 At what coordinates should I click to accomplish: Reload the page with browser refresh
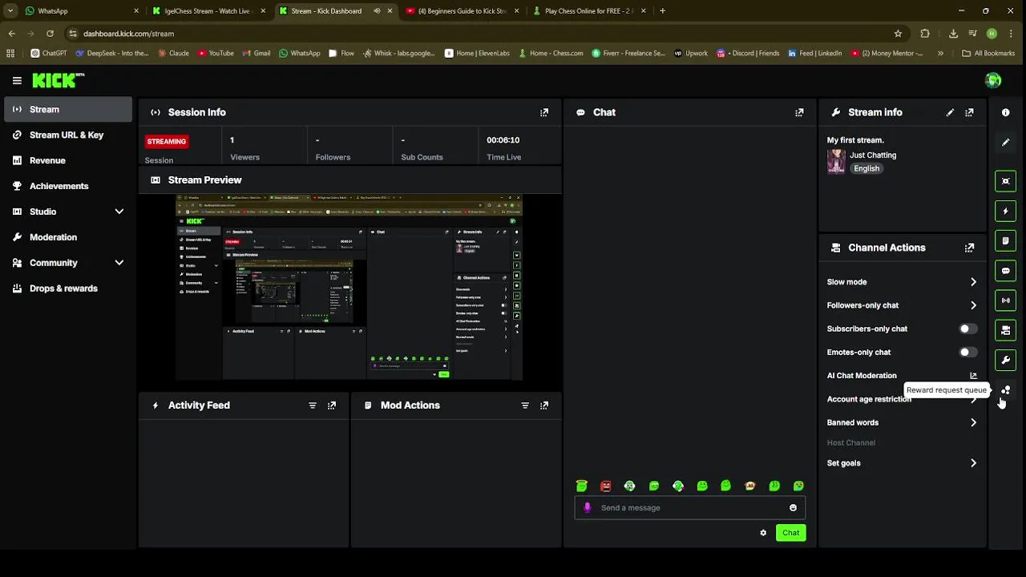50,34
